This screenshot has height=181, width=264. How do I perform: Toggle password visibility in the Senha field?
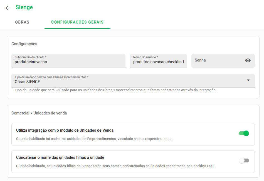(x=248, y=60)
